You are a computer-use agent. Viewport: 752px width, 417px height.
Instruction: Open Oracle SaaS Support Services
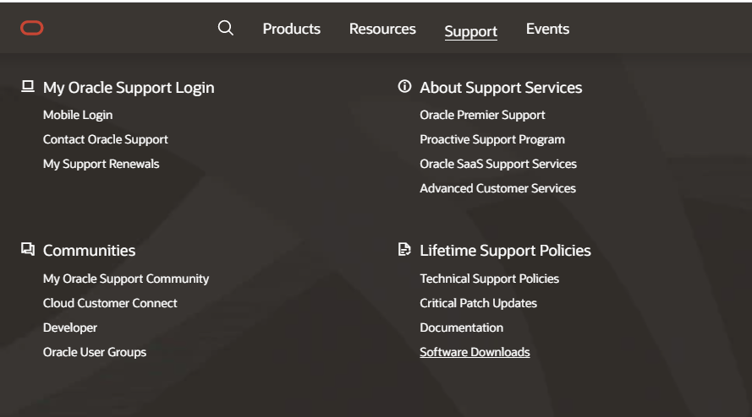[x=498, y=164]
